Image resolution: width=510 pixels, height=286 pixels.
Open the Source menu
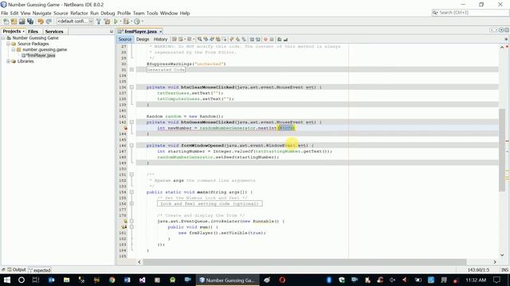(x=61, y=14)
